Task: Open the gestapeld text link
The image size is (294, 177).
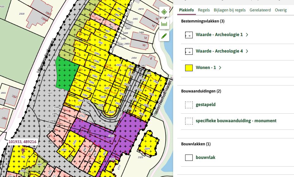Action: (205, 104)
